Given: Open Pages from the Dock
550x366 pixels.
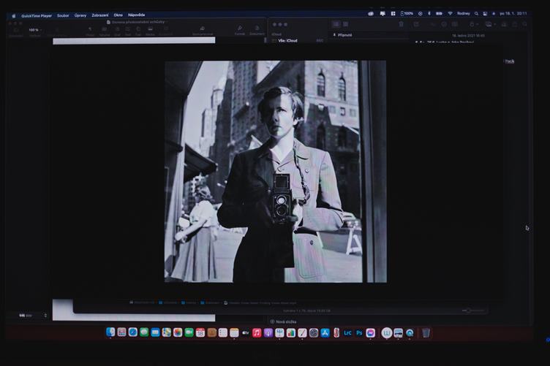Looking at the screenshot, I should click(x=302, y=332).
